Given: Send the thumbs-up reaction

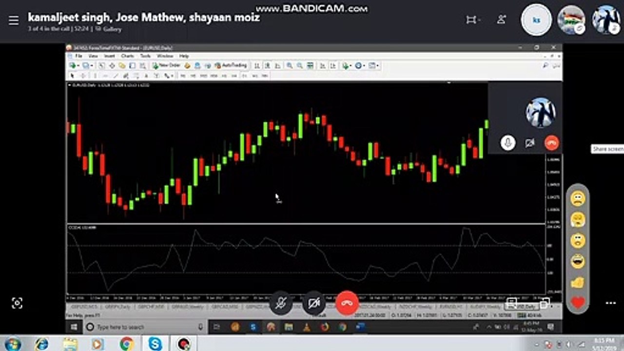Looking at the screenshot, I should 578,282.
